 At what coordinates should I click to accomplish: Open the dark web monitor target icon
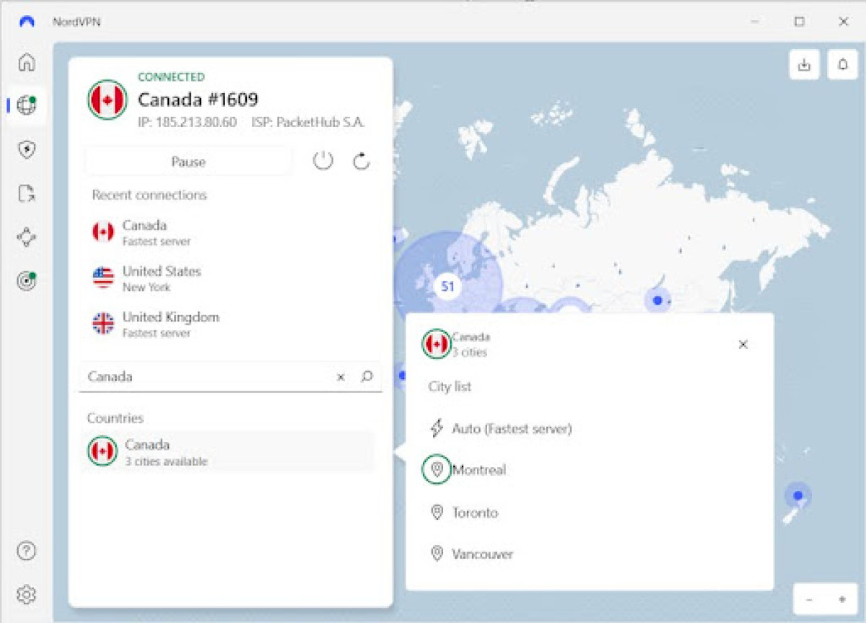pos(27,282)
